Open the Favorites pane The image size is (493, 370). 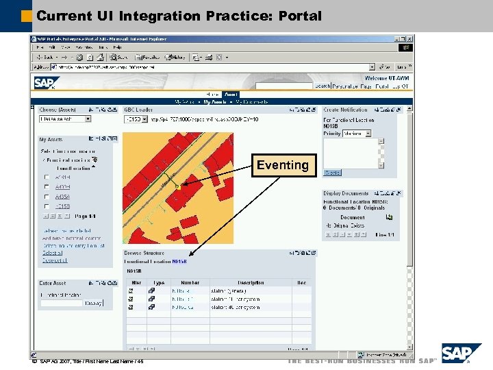[x=147, y=58]
